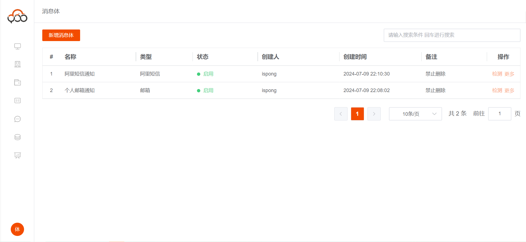The height and width of the screenshot is (242, 526).
Task: Expand the 10条/页 page size dropdown
Action: click(415, 114)
